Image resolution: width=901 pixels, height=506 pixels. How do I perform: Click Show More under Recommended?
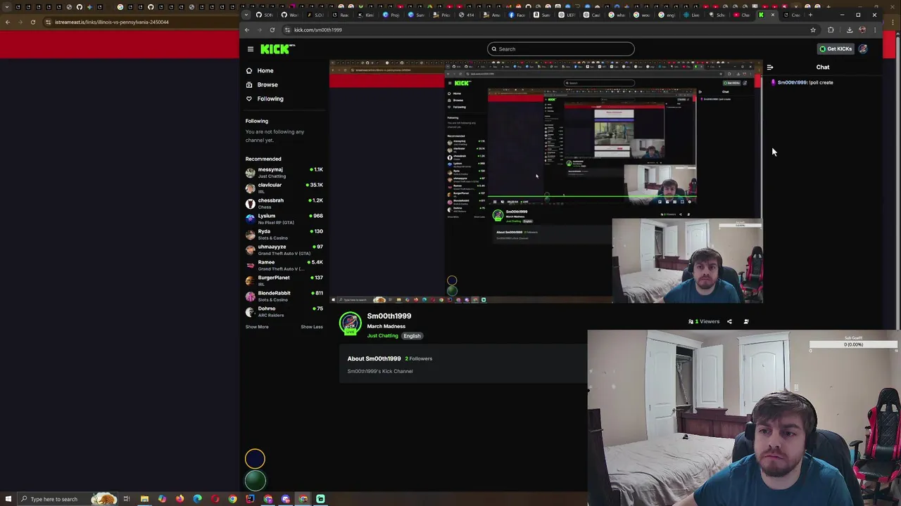pos(257,327)
